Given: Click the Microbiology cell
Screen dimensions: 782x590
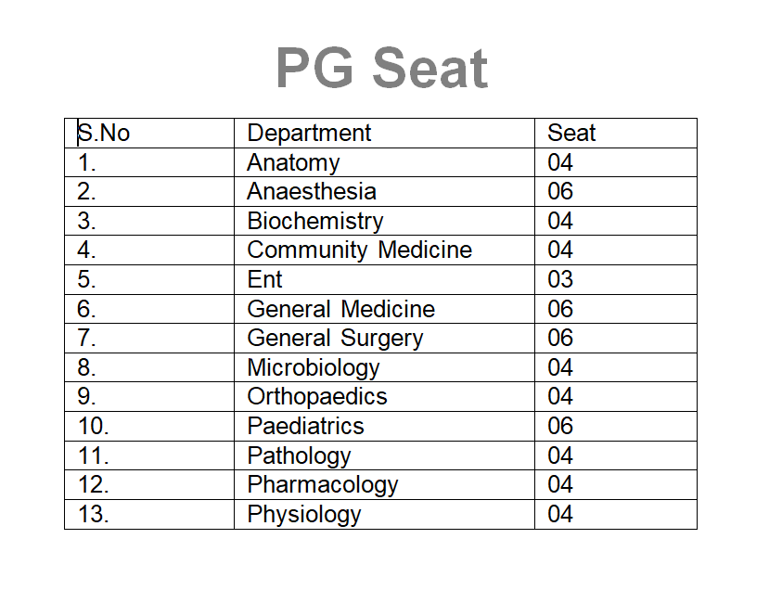Looking at the screenshot, I should (x=314, y=368).
